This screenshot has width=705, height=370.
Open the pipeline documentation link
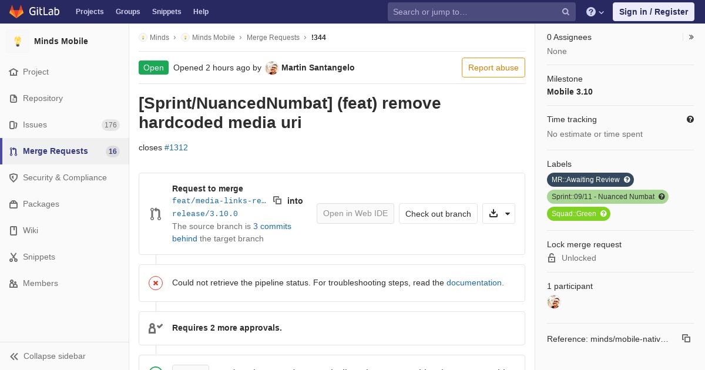pyautogui.click(x=474, y=282)
